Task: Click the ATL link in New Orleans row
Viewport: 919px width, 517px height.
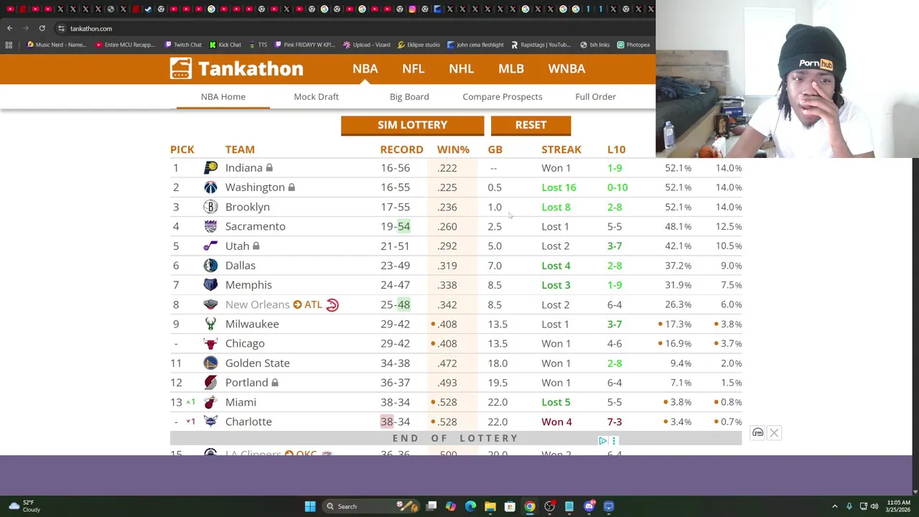Action: point(313,304)
